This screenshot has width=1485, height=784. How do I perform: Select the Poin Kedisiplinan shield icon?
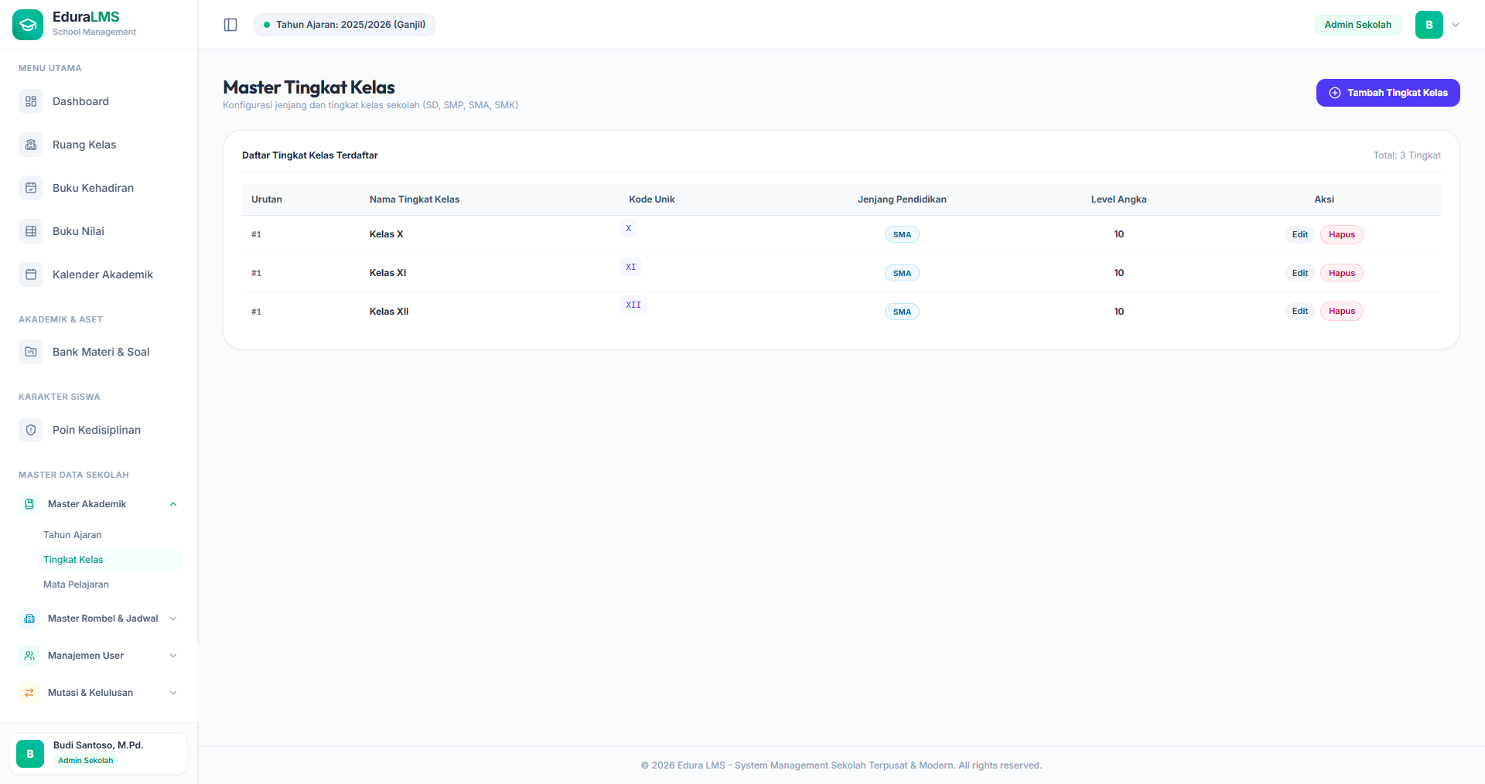click(31, 430)
